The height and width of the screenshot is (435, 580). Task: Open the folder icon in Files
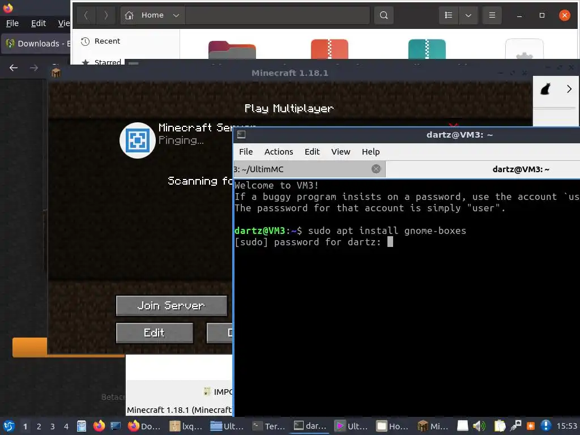coord(232,50)
